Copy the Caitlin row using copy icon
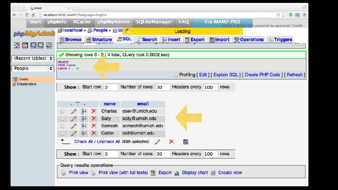338x190 pixels. [84, 134]
